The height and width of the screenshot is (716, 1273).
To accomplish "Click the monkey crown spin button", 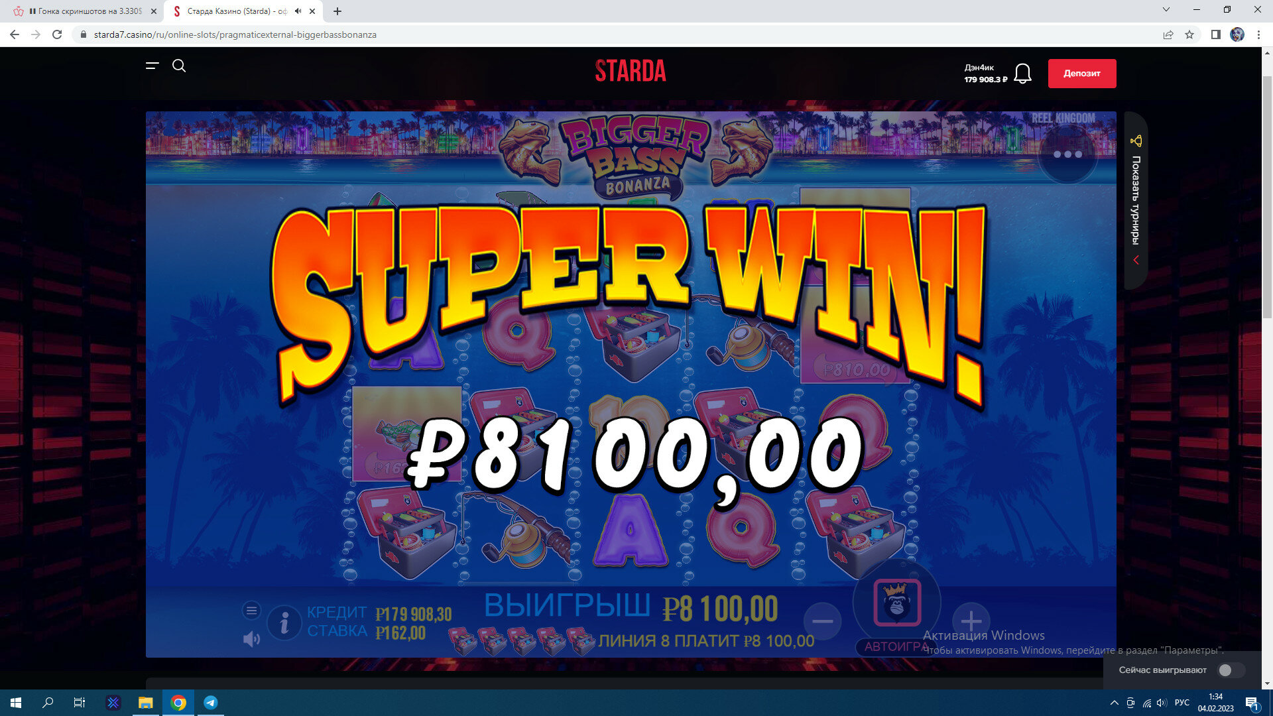I will (x=897, y=603).
